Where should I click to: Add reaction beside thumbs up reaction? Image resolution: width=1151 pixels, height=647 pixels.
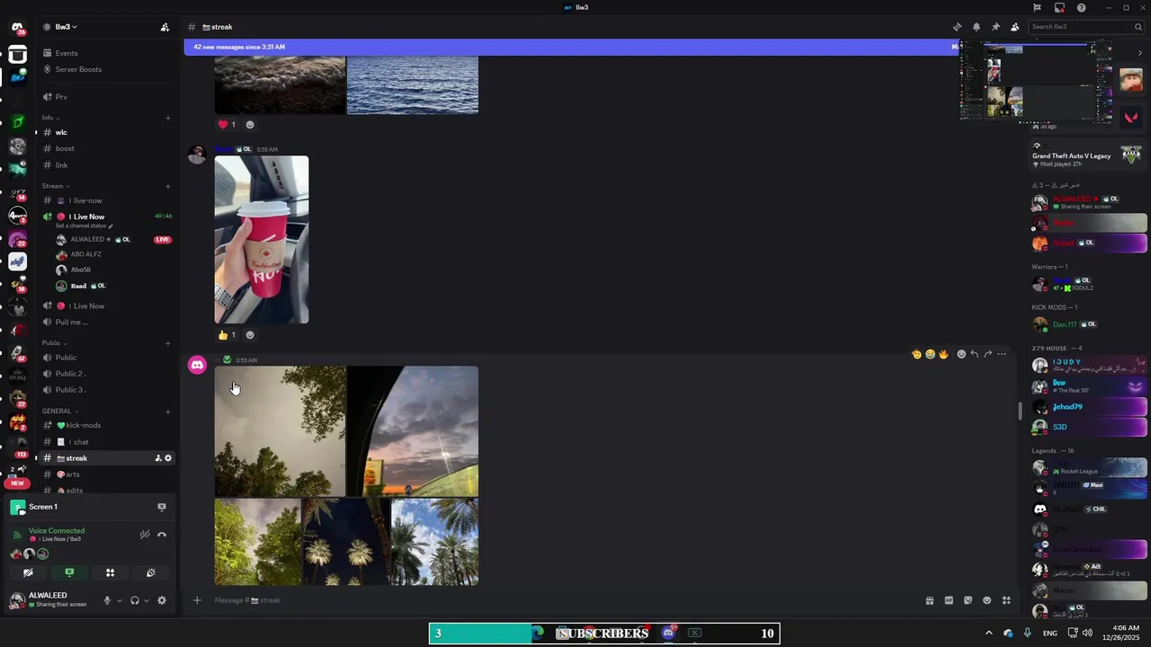[x=250, y=335]
